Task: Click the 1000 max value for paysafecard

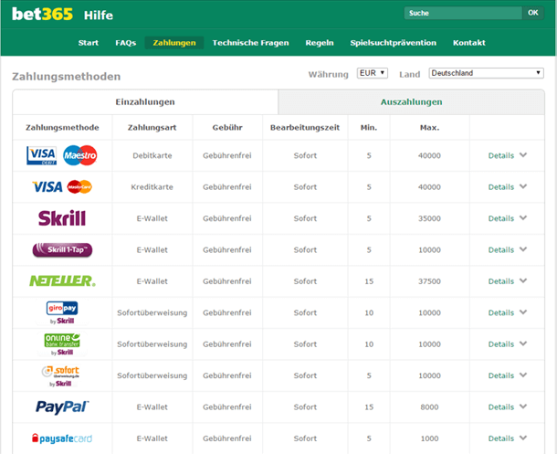Action: pyautogui.click(x=429, y=438)
